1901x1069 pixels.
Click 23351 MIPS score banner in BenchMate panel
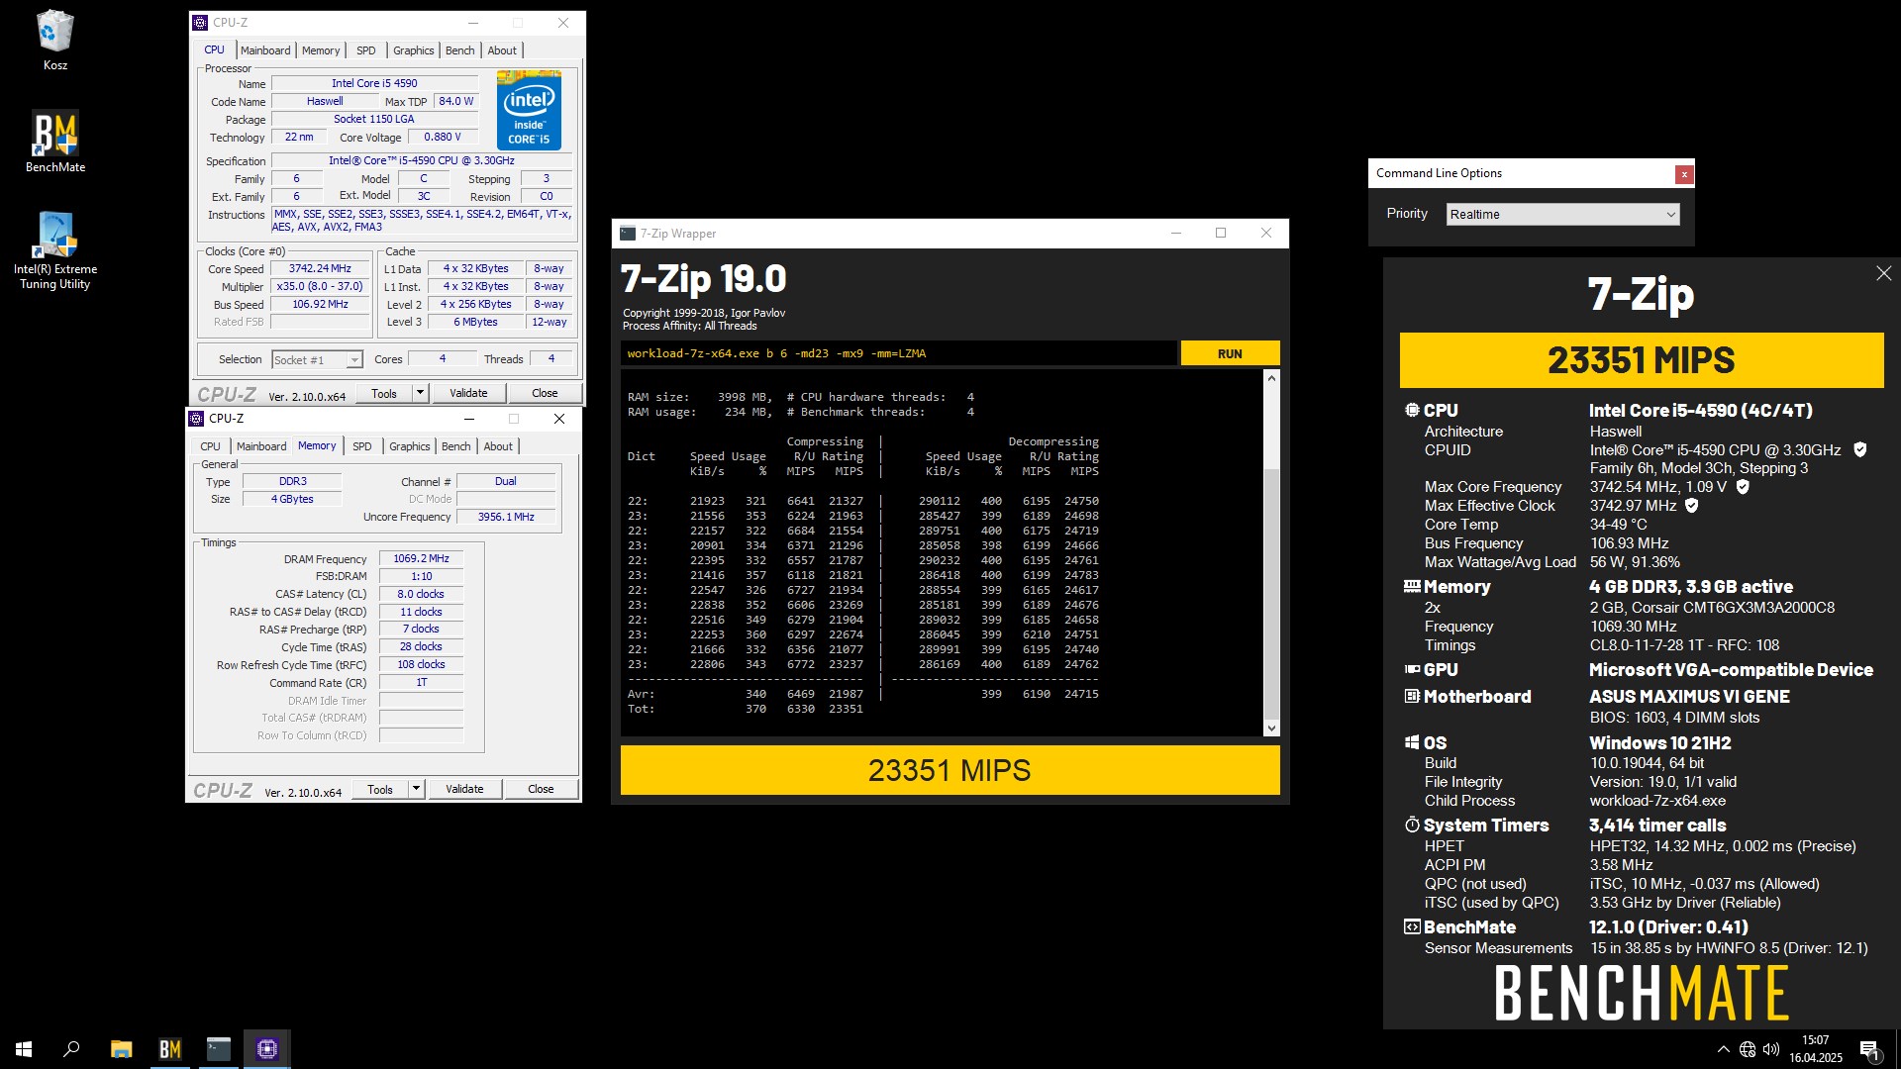coord(1641,360)
